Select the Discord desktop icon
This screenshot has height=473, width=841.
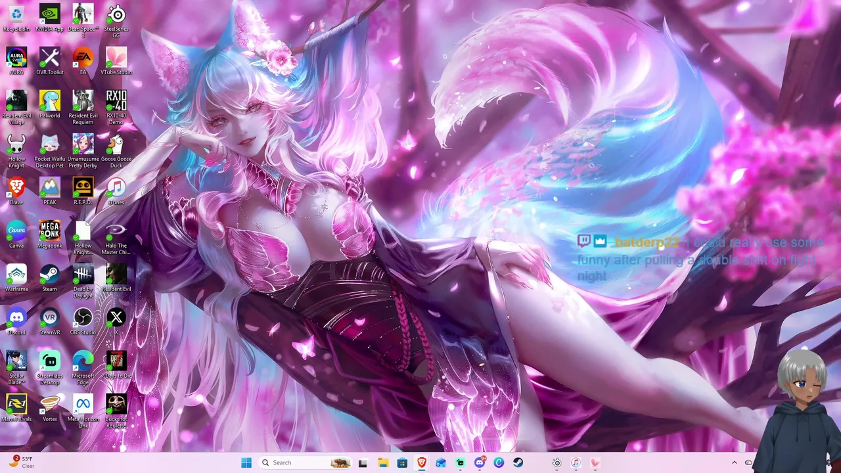(16, 321)
